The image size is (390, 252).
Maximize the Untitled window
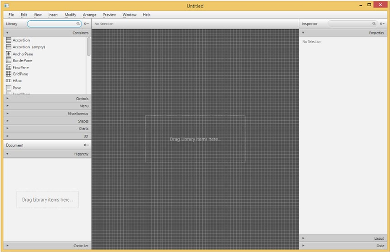[x=369, y=5]
